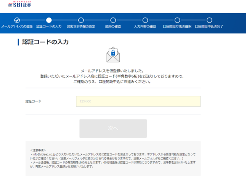
Task: Click the SBI証券 logo
Action: click(20, 4)
